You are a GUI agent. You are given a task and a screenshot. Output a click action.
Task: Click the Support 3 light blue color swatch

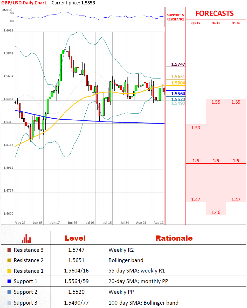9,303
